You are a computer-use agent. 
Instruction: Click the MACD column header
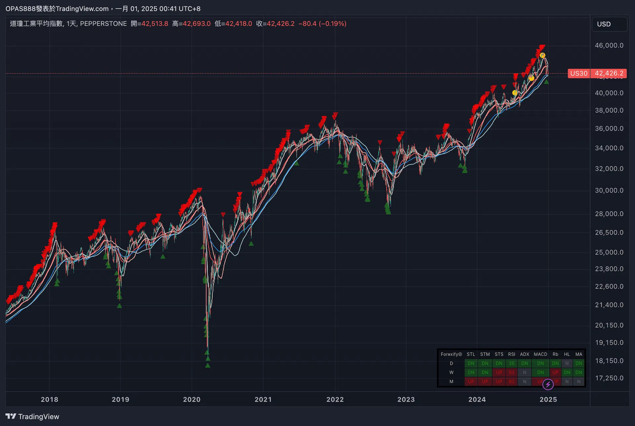pos(540,354)
